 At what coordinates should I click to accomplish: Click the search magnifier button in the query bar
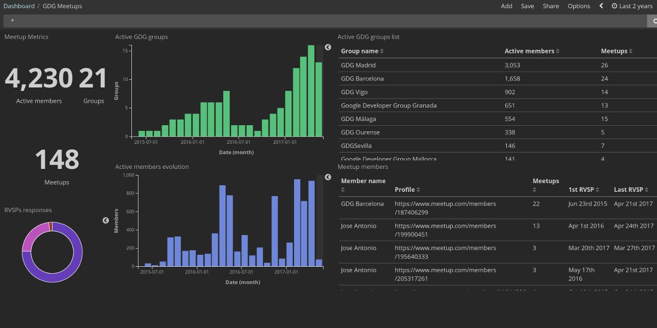[653, 21]
